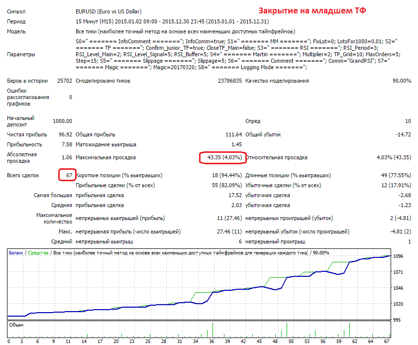Screen dimensions: 418x345
Task: Select the short positions value "18 (94.44%)"
Action: point(227,175)
